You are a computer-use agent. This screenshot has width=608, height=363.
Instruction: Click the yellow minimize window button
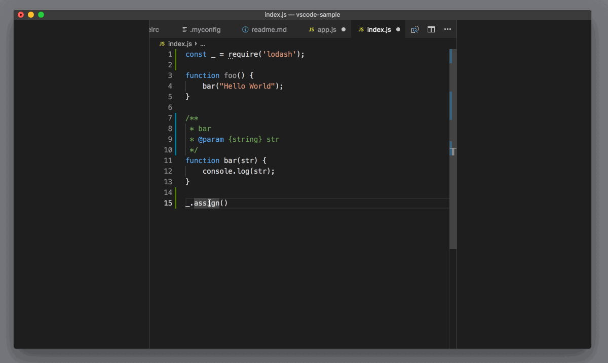tap(31, 15)
